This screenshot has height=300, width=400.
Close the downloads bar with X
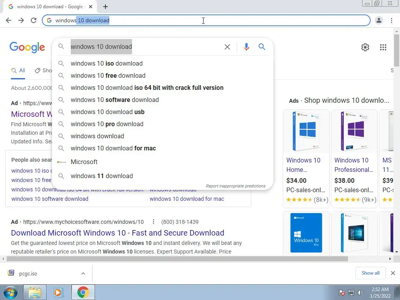(393, 273)
